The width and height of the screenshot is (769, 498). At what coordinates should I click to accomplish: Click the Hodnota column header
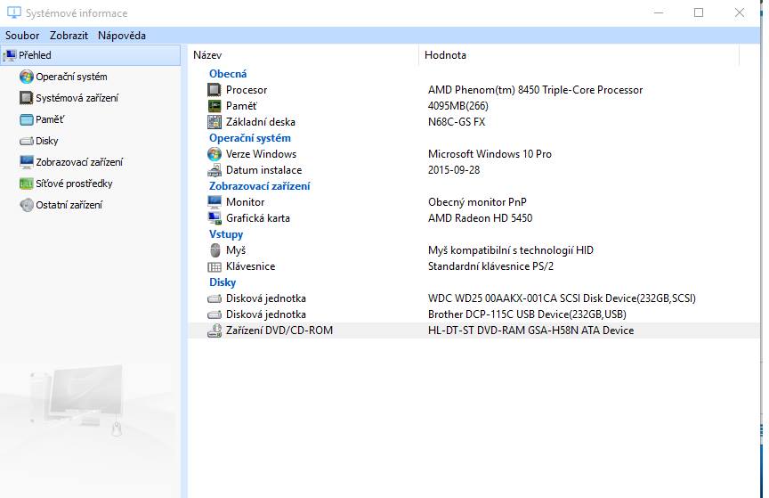pyautogui.click(x=579, y=55)
